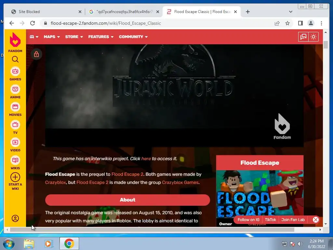Dismiss the social links bar
The height and width of the screenshot is (250, 333).
coord(315,220)
